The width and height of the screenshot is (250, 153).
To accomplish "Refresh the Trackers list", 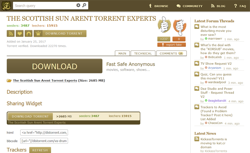I will tap(40, 150).
